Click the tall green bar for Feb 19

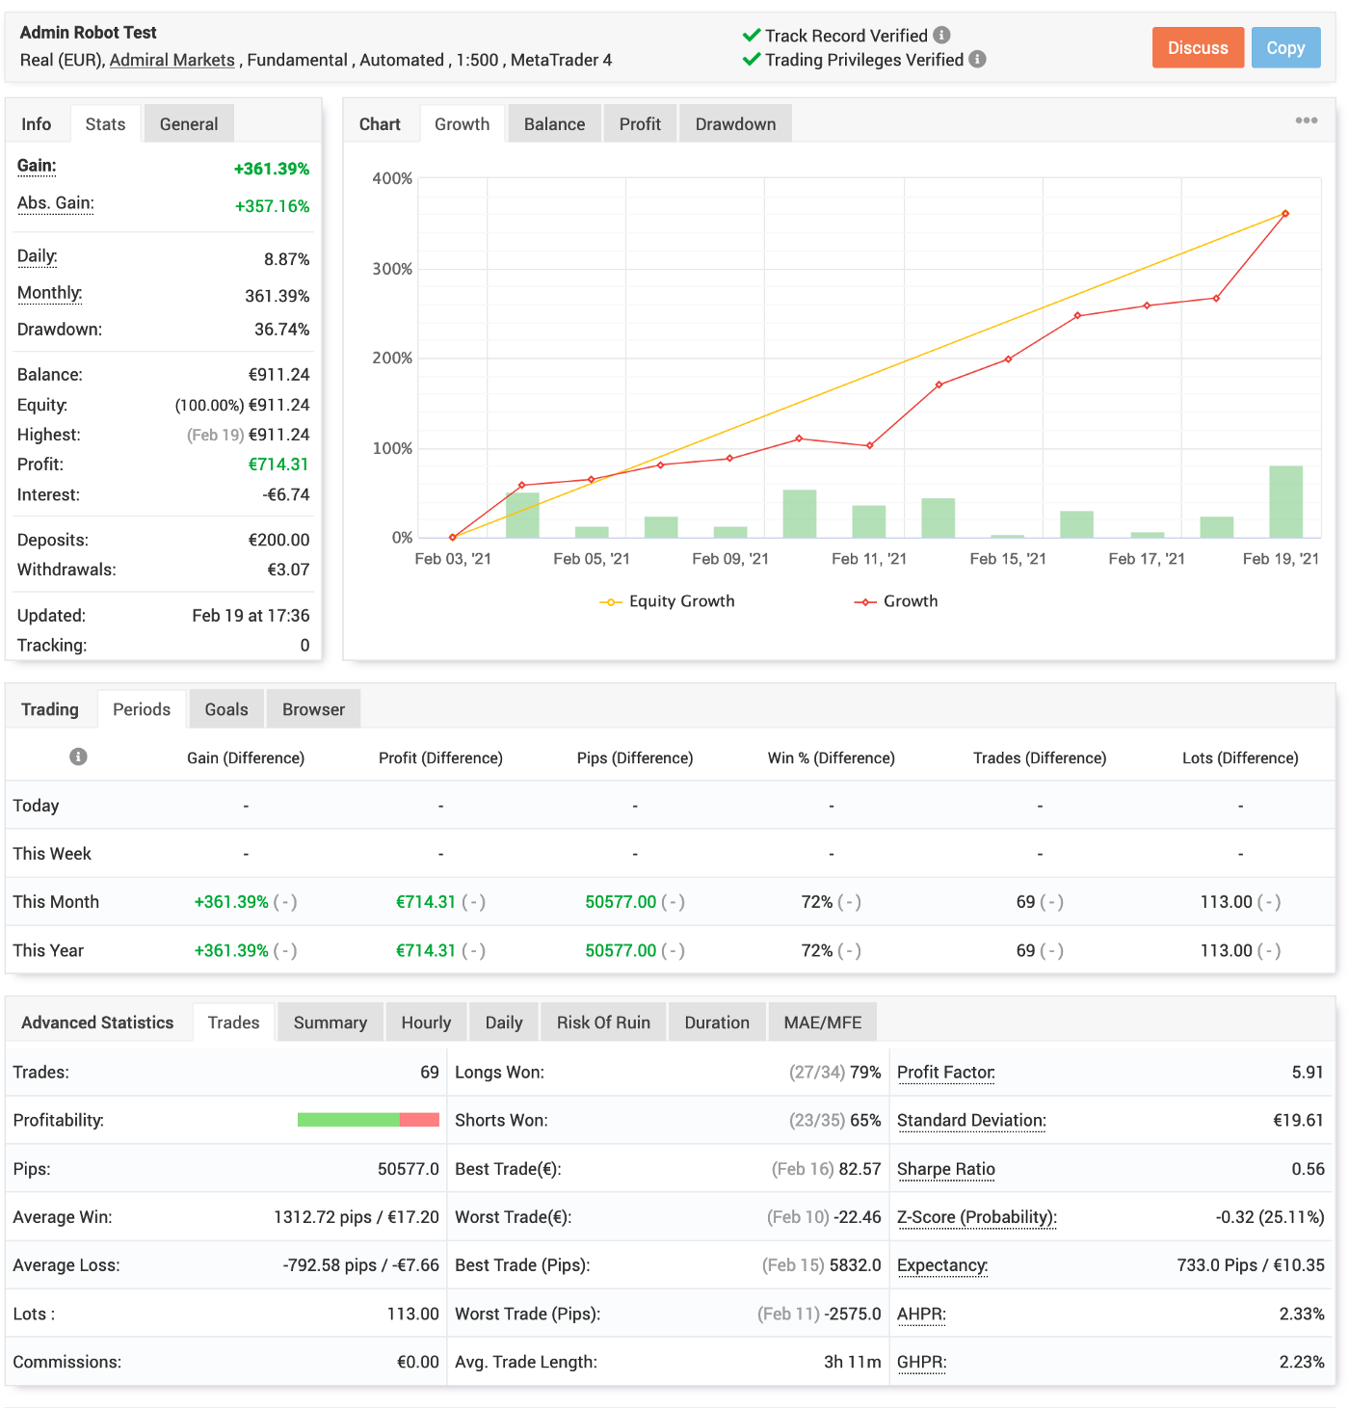1285,501
